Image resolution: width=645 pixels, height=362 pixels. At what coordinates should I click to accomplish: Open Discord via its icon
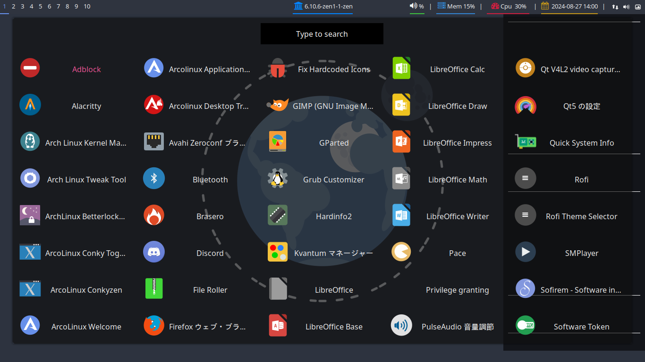[x=154, y=252]
